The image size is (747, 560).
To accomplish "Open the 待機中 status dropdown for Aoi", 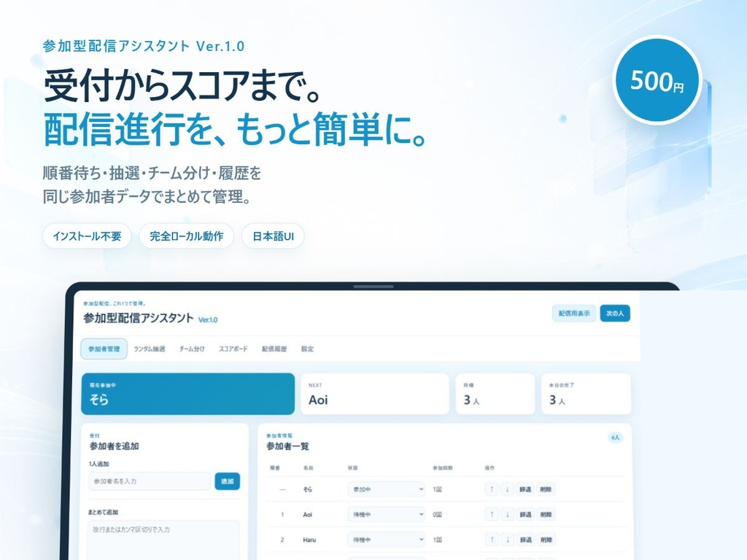I will (387, 514).
